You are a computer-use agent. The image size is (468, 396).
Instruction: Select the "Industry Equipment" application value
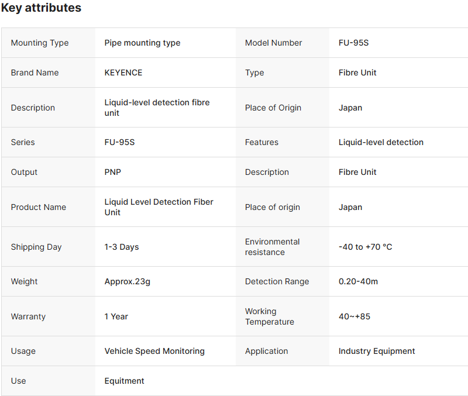pos(377,351)
